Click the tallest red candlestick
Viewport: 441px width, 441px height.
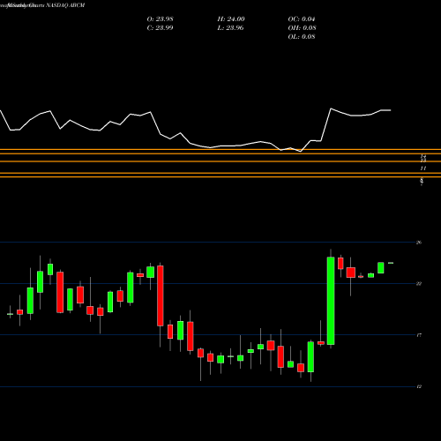click(161, 295)
